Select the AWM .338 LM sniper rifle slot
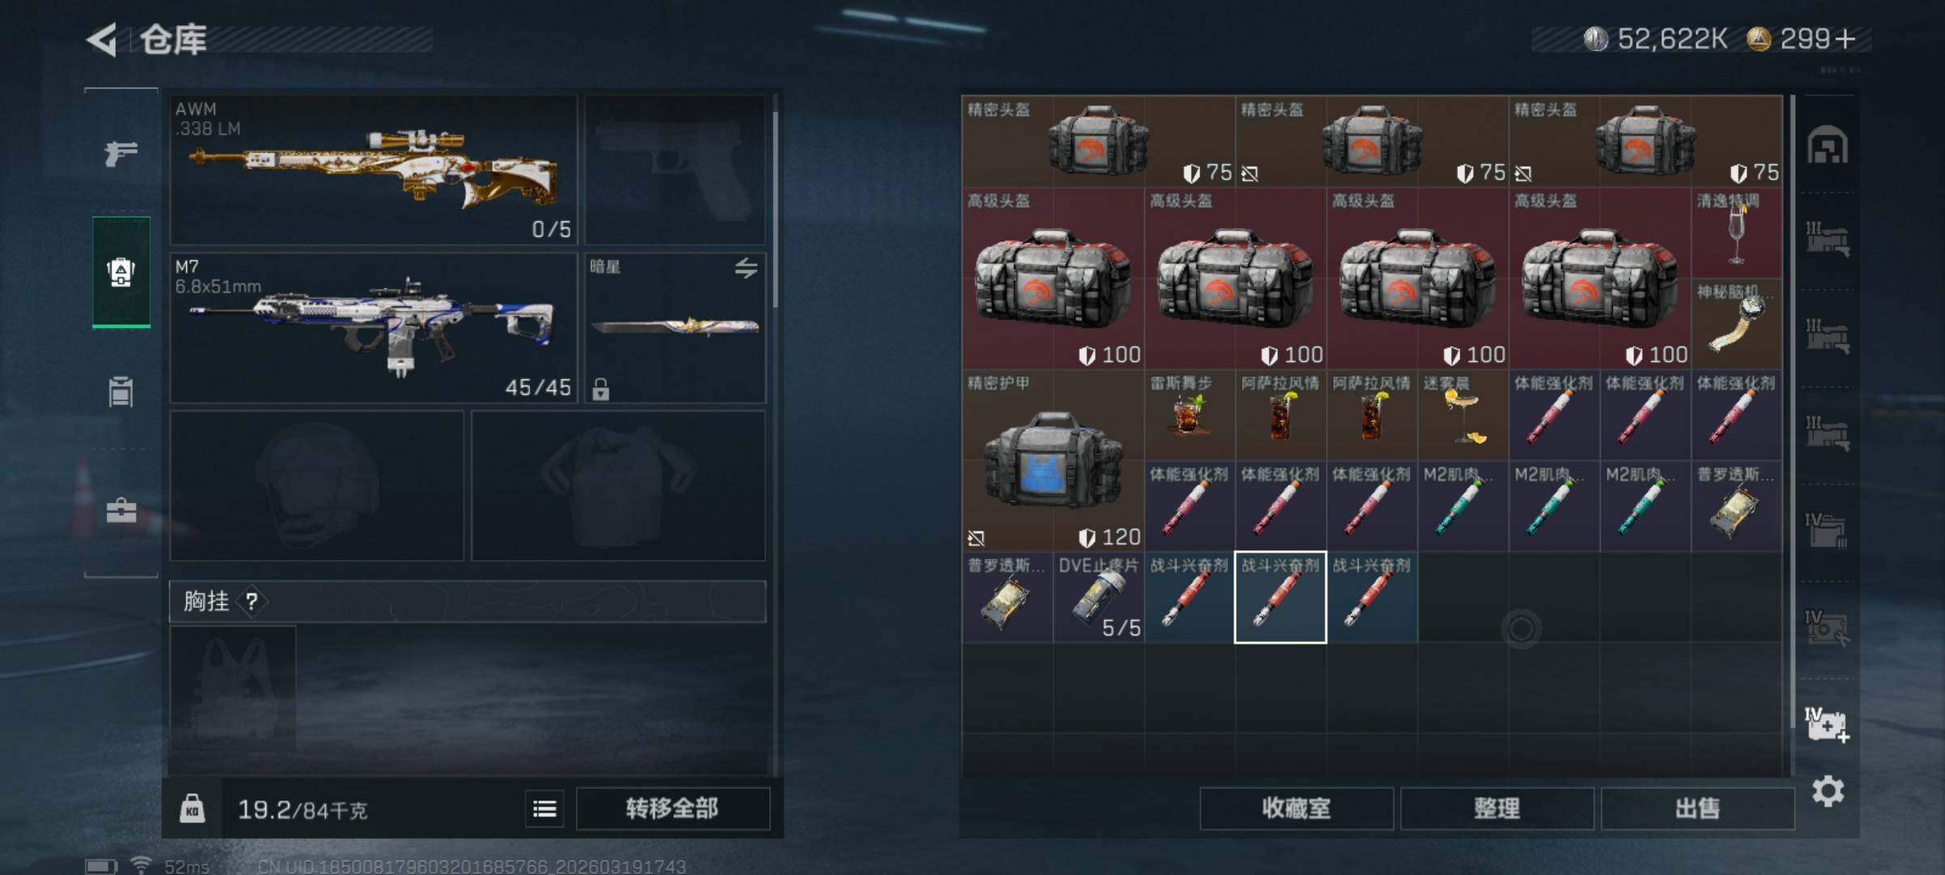The height and width of the screenshot is (875, 1945). tap(374, 170)
